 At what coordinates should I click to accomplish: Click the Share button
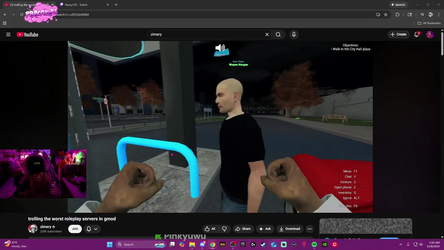click(243, 229)
